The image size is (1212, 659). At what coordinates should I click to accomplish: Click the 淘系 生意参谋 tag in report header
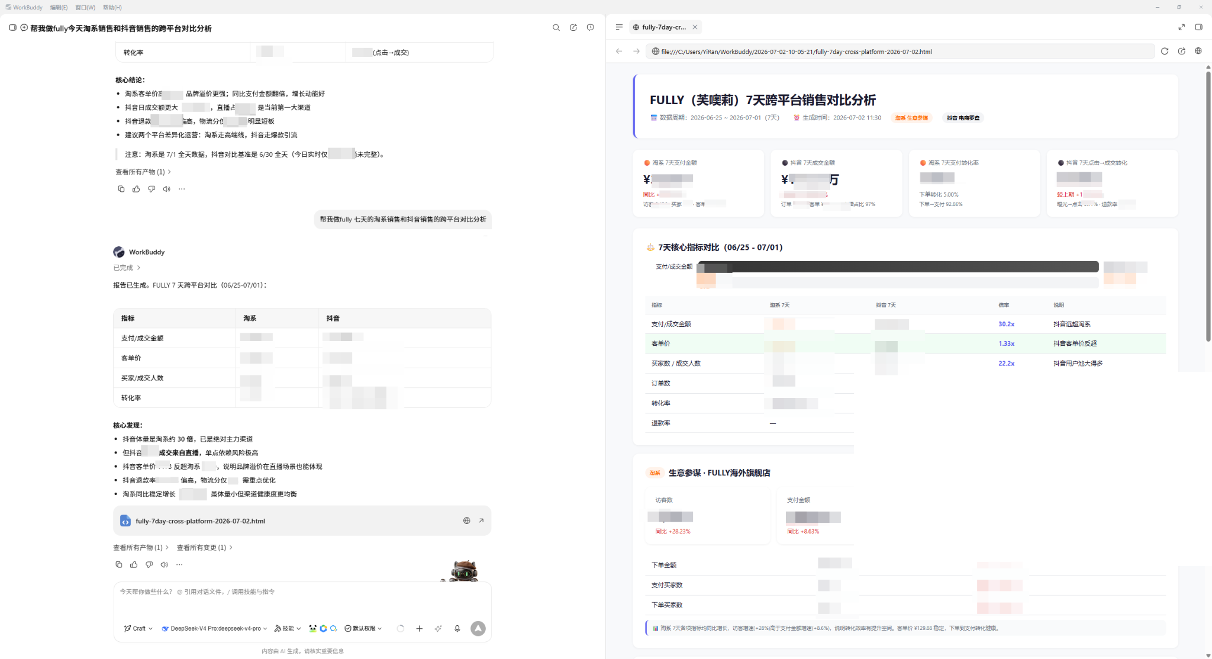click(911, 118)
